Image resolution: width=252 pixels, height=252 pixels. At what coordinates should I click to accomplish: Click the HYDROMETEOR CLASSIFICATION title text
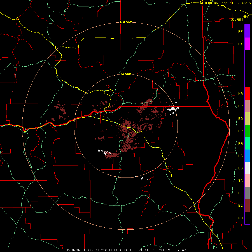(98, 250)
